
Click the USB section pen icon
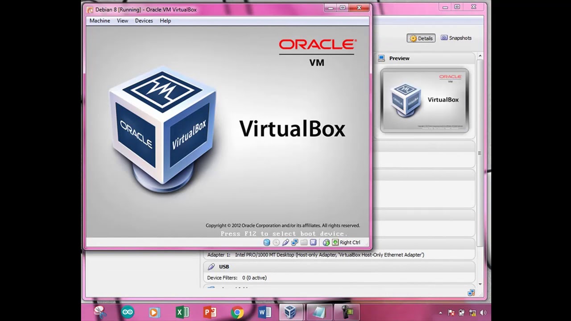211,267
